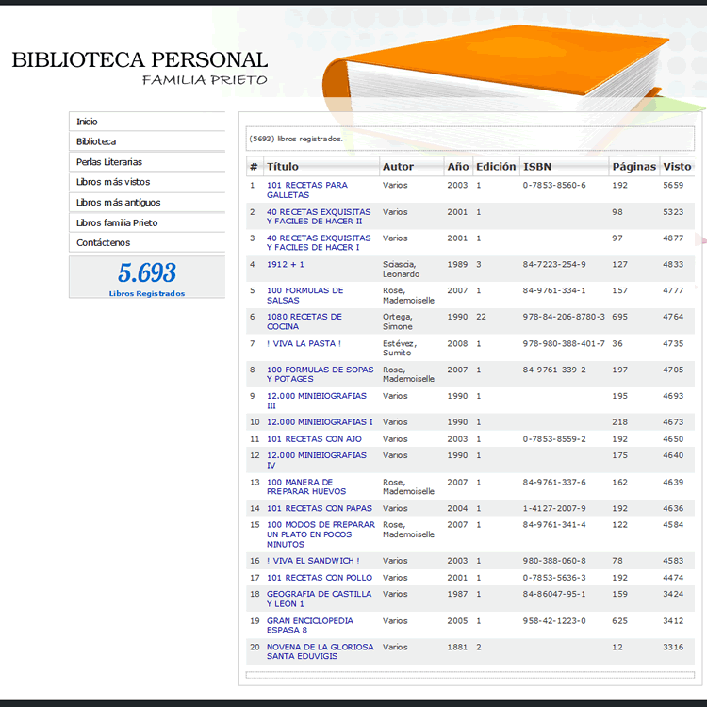707x707 pixels.
Task: Click ! VIVA LA PASTA ! title
Action: tap(304, 343)
